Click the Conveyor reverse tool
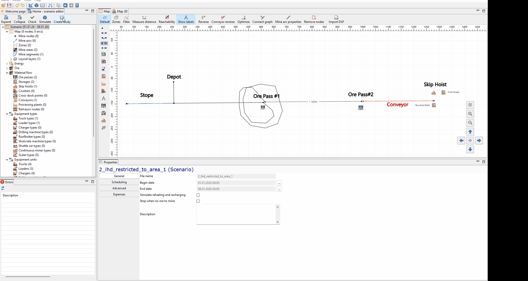The width and height of the screenshot is (528, 281). [223, 19]
